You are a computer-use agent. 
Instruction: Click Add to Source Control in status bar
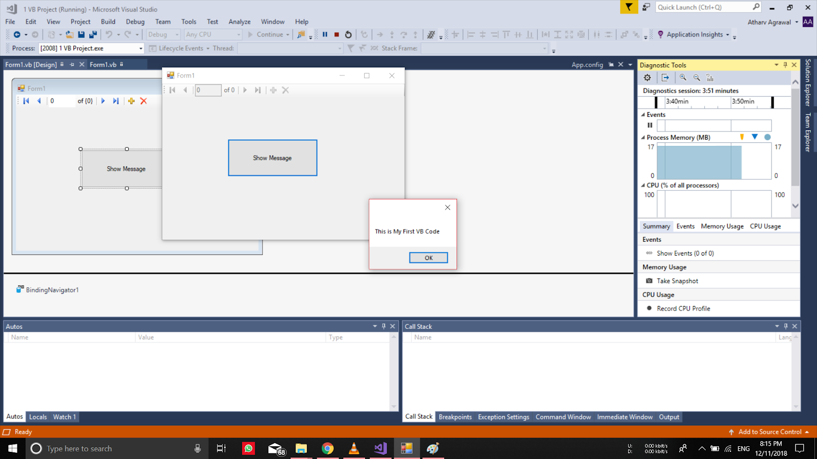pos(770,432)
